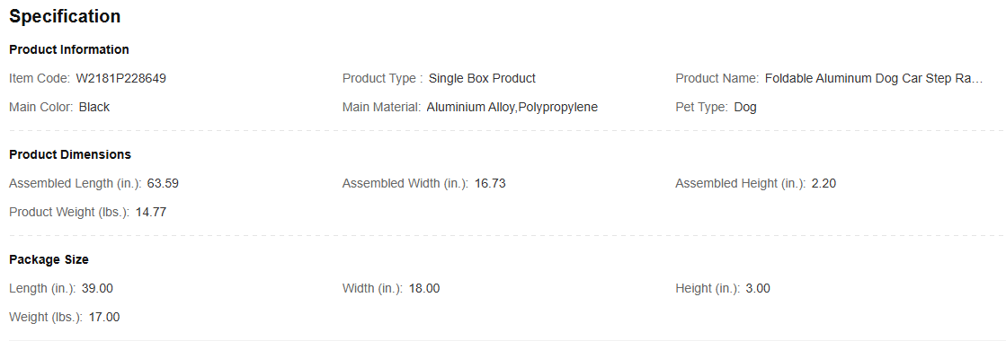The height and width of the screenshot is (341, 1006).
Task: Click the Product Dimensions section header
Action: pos(70,155)
